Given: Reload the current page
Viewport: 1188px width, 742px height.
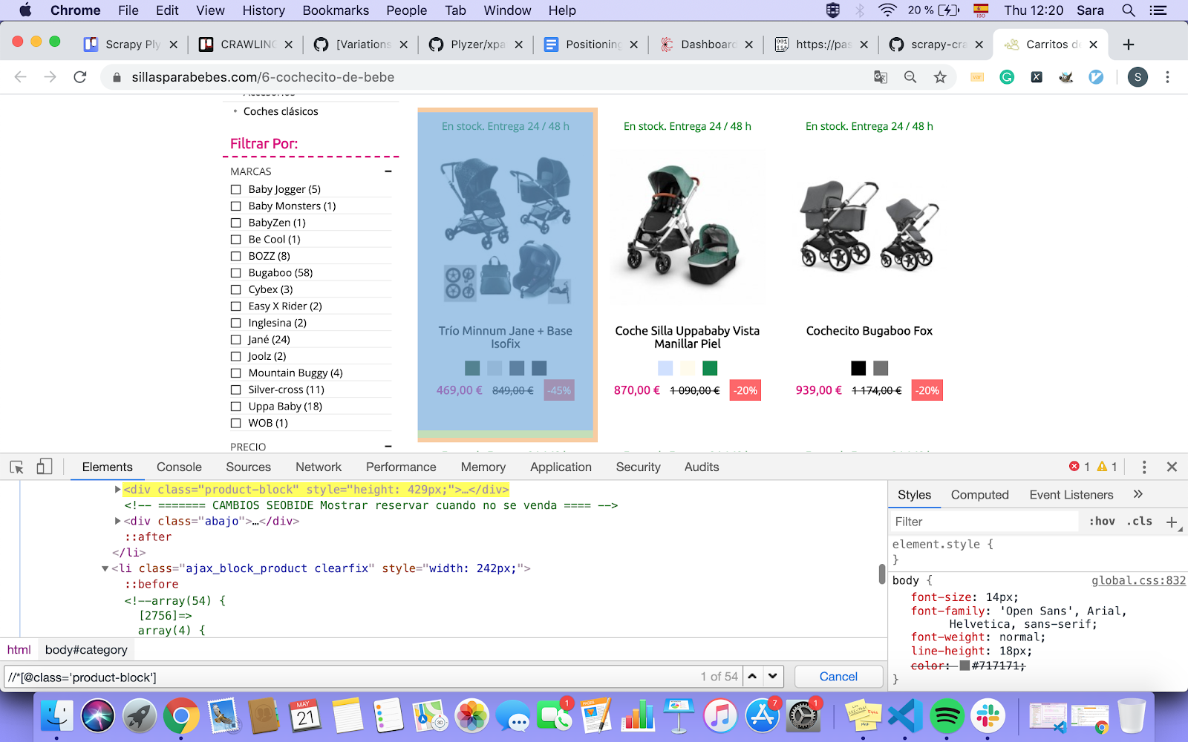Looking at the screenshot, I should [80, 77].
